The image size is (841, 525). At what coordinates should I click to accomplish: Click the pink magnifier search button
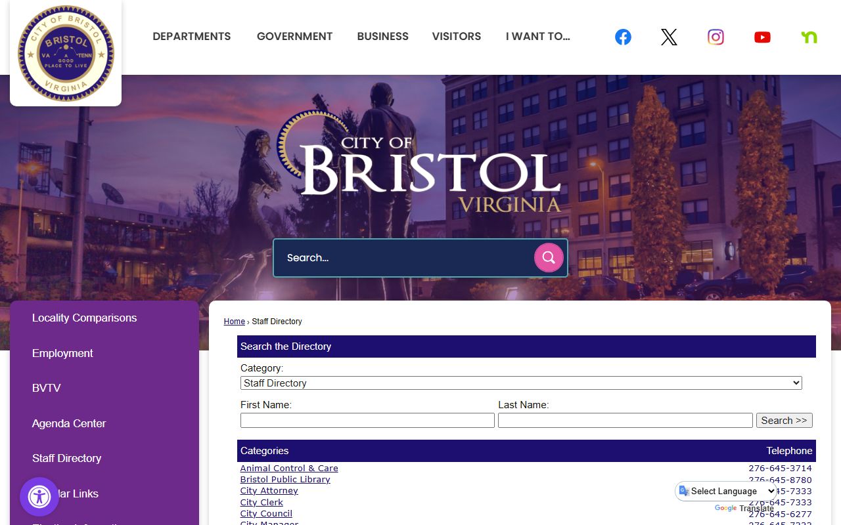click(x=549, y=258)
